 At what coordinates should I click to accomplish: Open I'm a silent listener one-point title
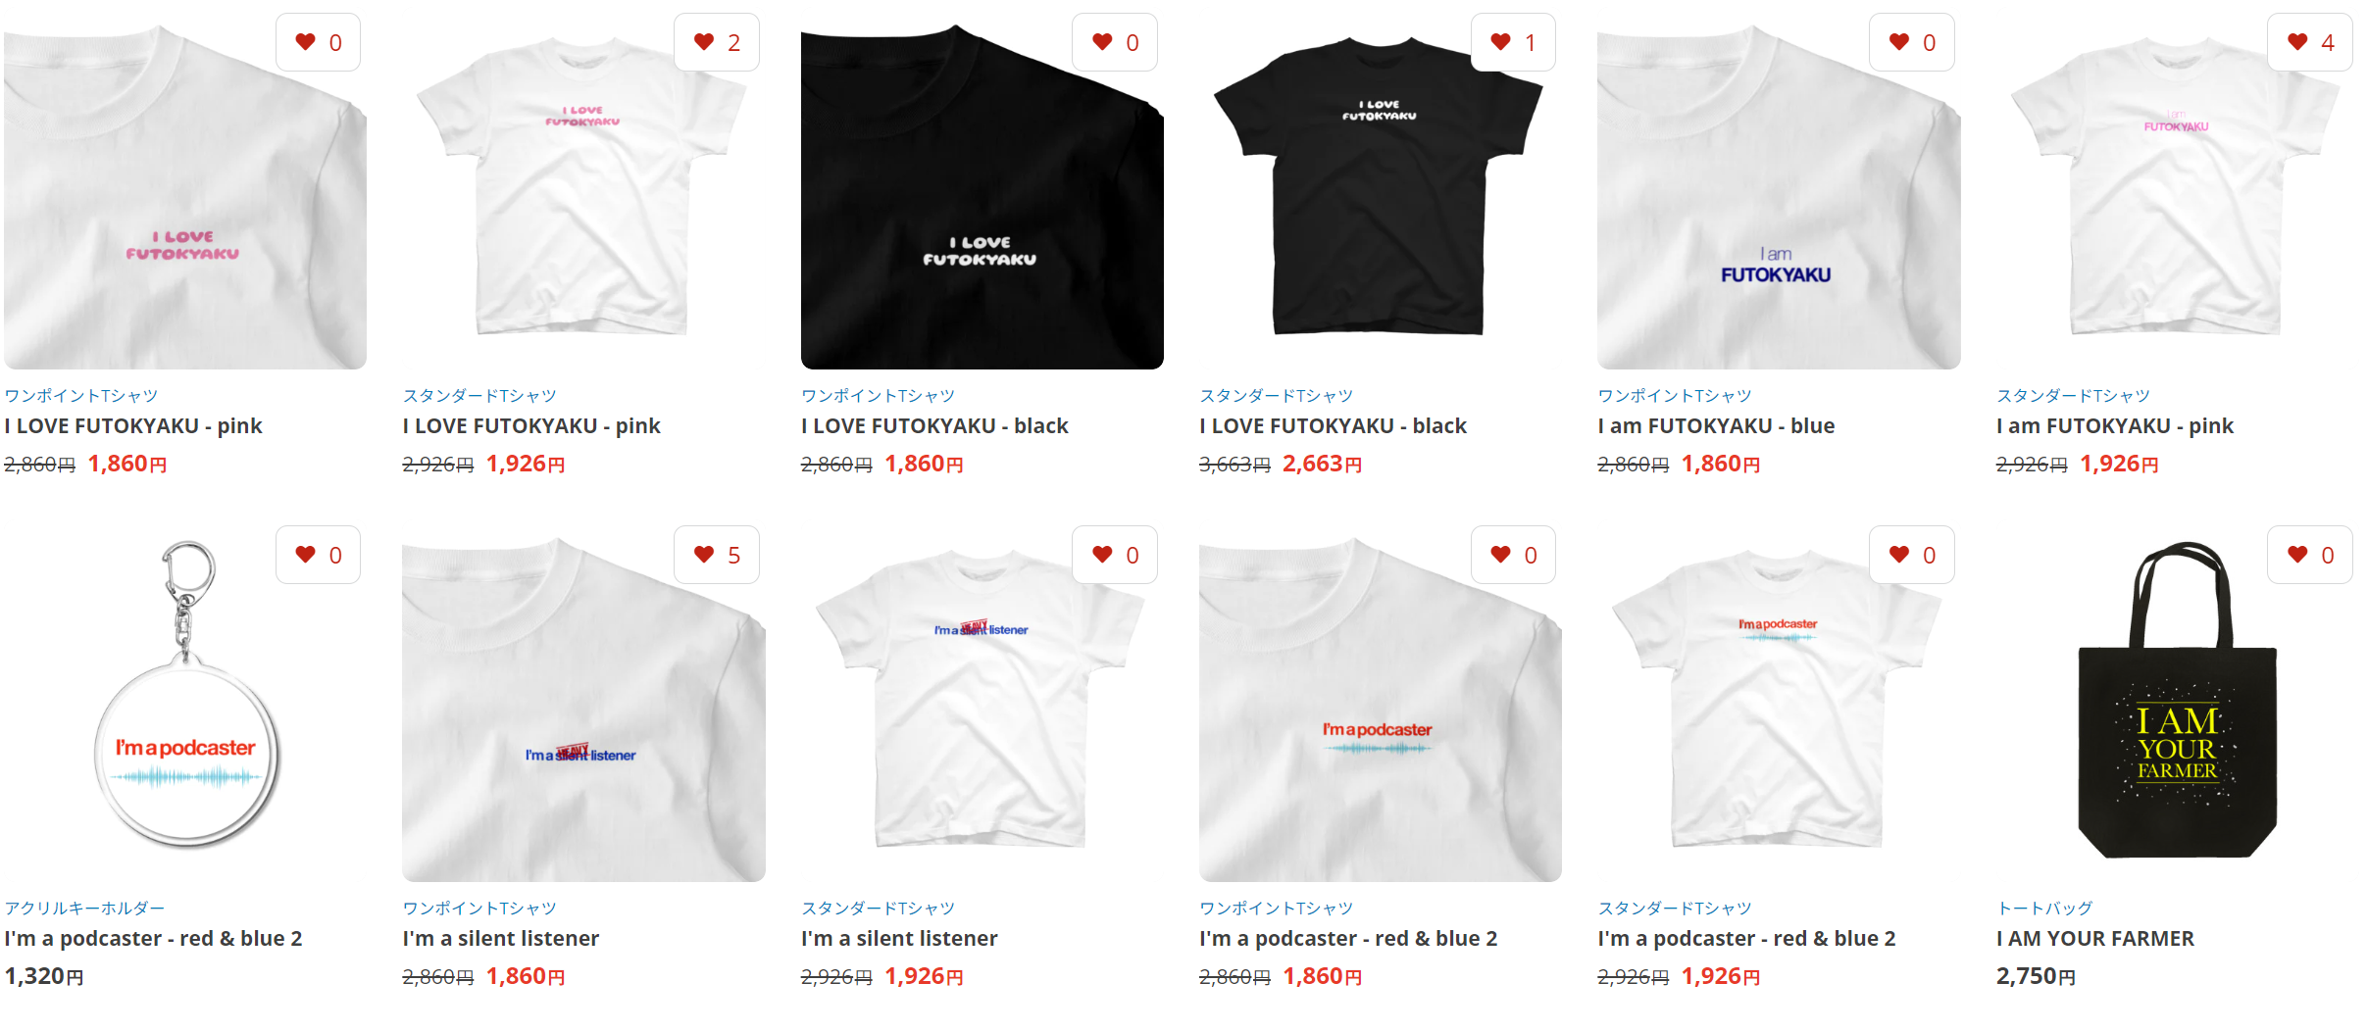pos(501,939)
